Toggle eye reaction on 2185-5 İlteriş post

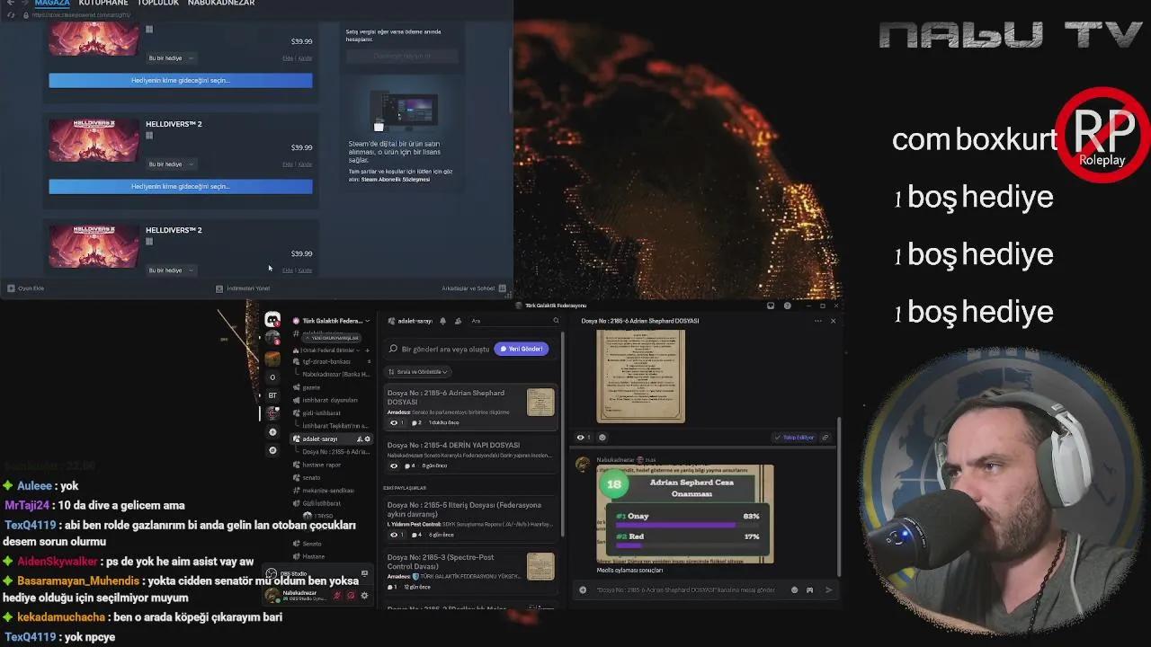click(x=397, y=535)
